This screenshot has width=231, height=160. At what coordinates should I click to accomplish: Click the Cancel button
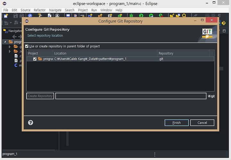click(x=202, y=123)
